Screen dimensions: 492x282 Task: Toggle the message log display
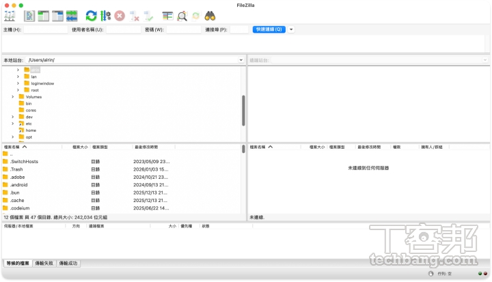point(29,15)
